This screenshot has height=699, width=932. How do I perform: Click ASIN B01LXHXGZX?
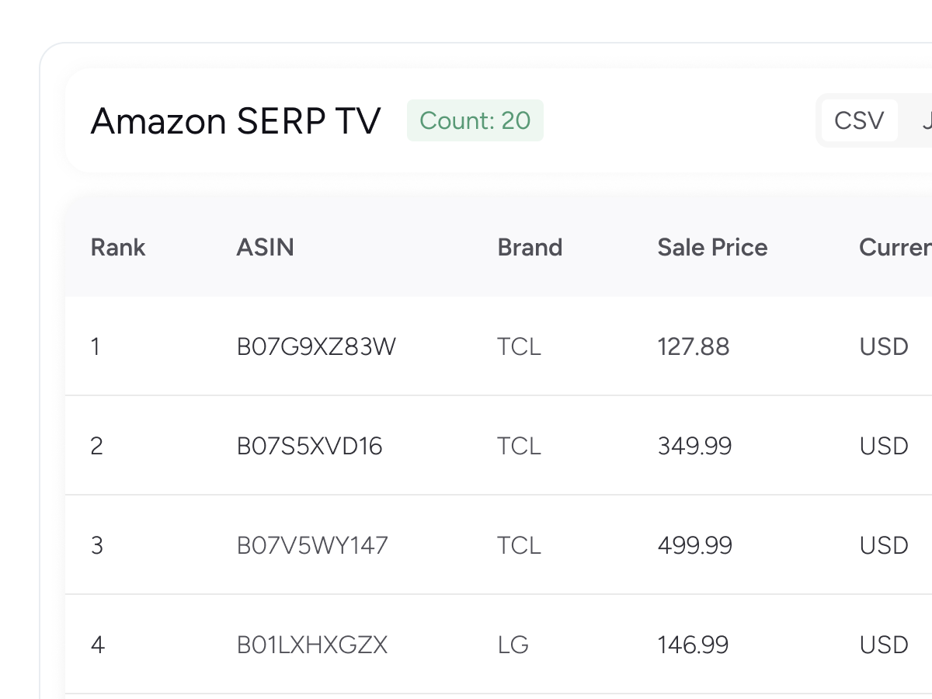click(311, 645)
